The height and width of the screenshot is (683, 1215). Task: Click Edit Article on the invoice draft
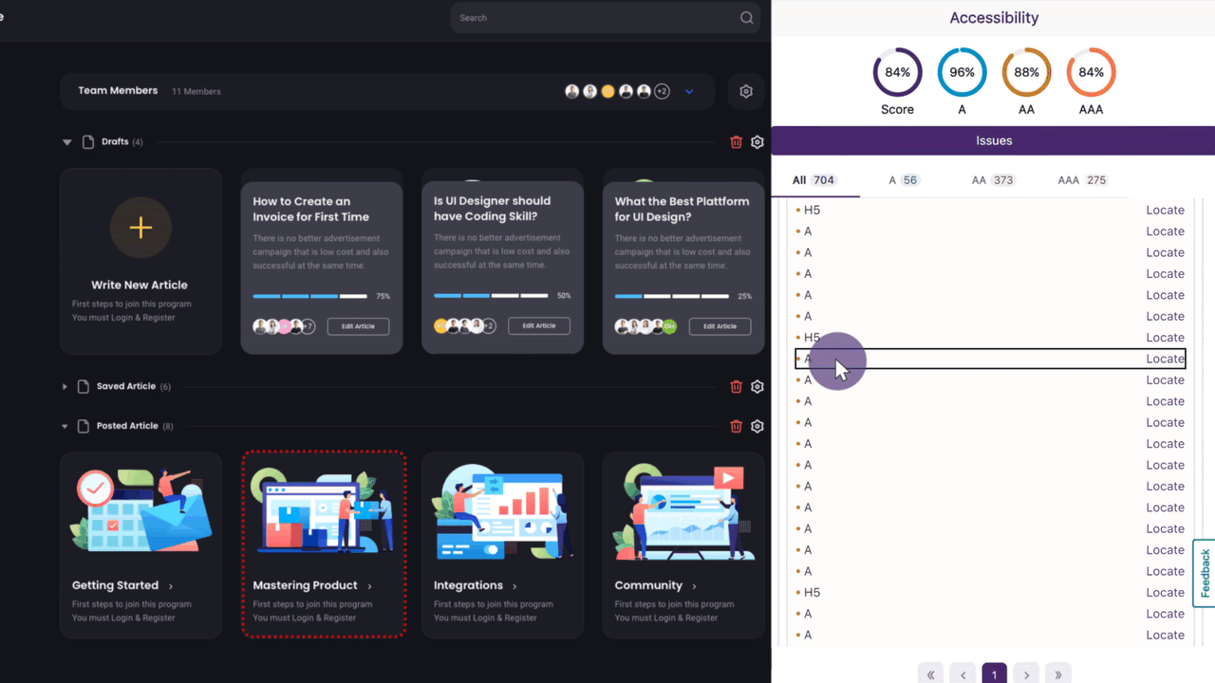[358, 325]
